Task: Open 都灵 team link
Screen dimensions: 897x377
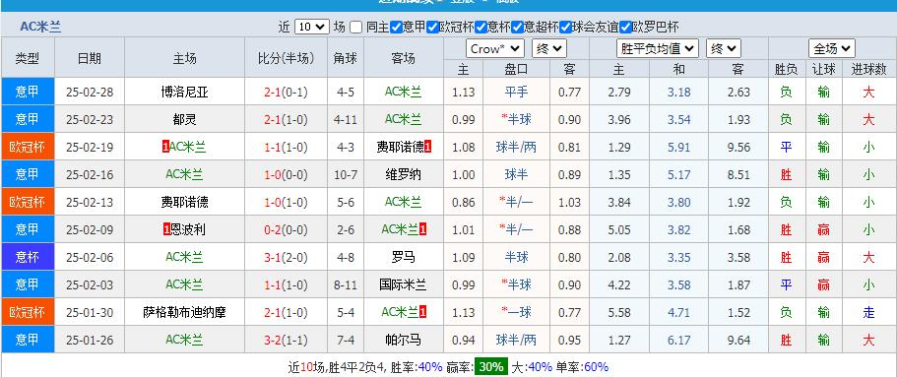Action: (x=184, y=119)
